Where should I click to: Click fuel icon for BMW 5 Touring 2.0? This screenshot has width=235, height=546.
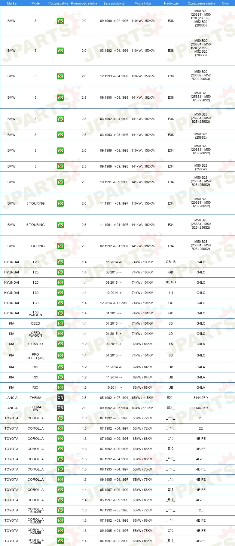[x=60, y=204]
